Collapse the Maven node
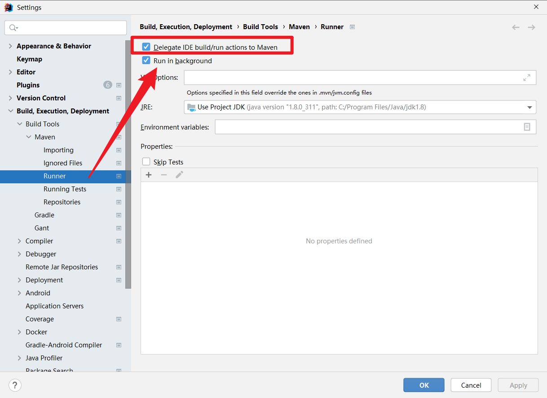This screenshot has width=547, height=398. tap(28, 137)
